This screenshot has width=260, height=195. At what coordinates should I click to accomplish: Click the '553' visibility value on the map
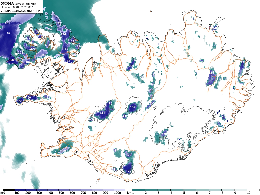click(152, 84)
